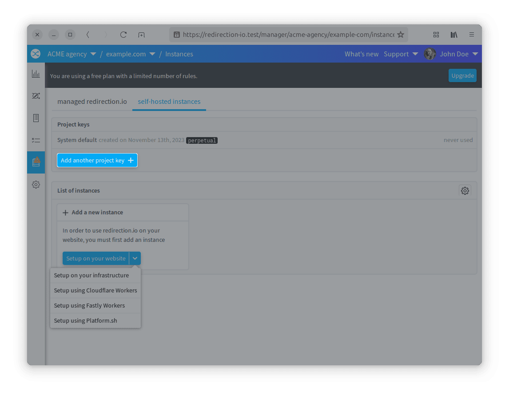Image resolution: width=509 pixels, height=395 pixels.
Task: Open the Firefox library icon
Action: [453, 35]
